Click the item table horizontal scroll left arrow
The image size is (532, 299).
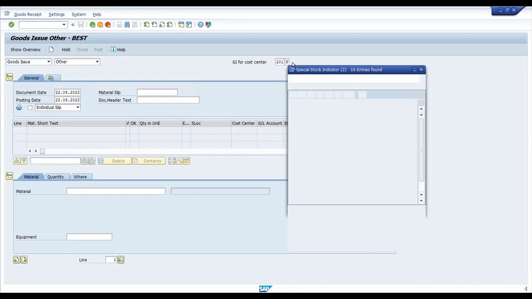pyautogui.click(x=30, y=151)
